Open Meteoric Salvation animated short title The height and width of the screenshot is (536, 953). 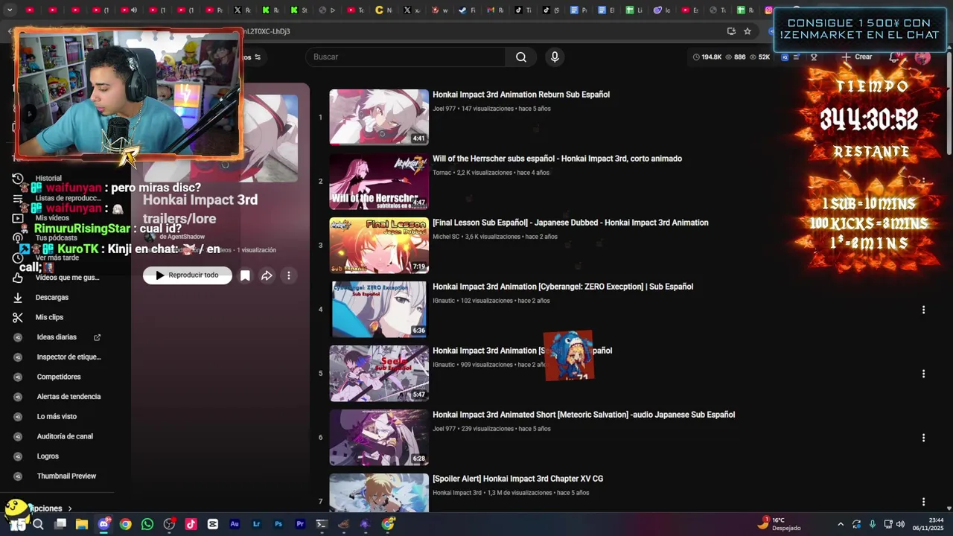click(x=584, y=415)
